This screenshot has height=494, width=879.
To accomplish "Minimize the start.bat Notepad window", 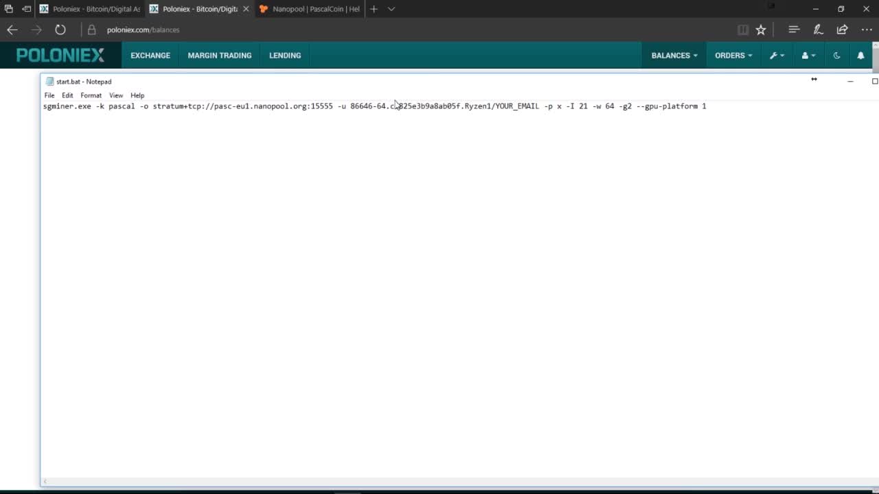I will pos(850,81).
